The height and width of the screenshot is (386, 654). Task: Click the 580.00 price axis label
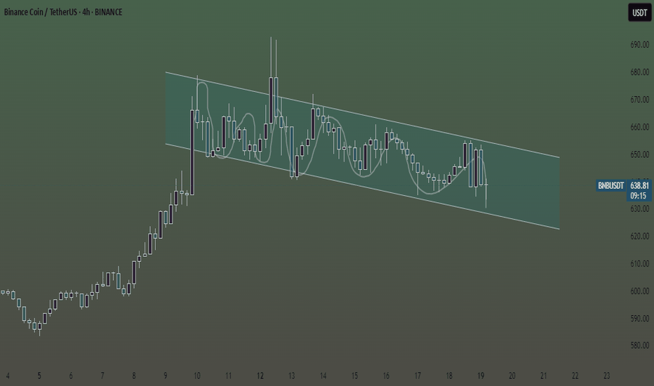[x=639, y=345]
